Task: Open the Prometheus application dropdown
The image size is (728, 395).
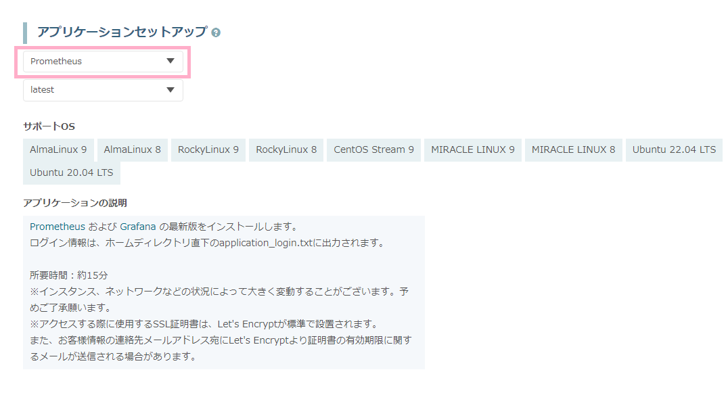Action: tap(103, 62)
